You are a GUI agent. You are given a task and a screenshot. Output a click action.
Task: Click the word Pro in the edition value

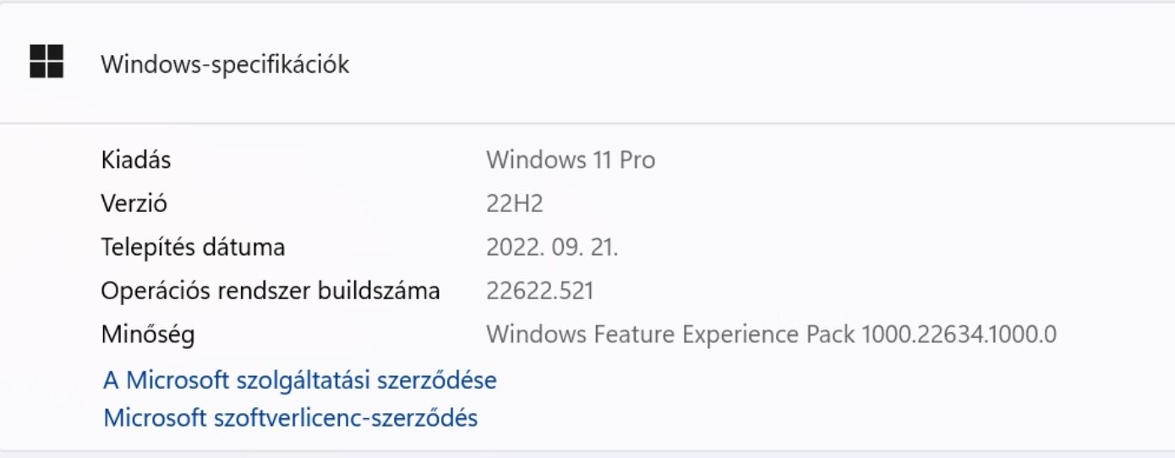click(x=637, y=160)
